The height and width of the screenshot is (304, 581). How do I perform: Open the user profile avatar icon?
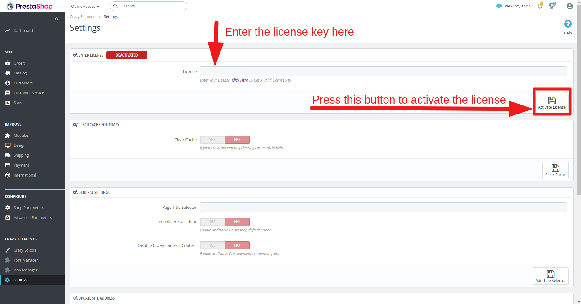click(570, 6)
